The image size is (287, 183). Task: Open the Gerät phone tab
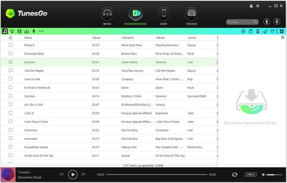(164, 16)
